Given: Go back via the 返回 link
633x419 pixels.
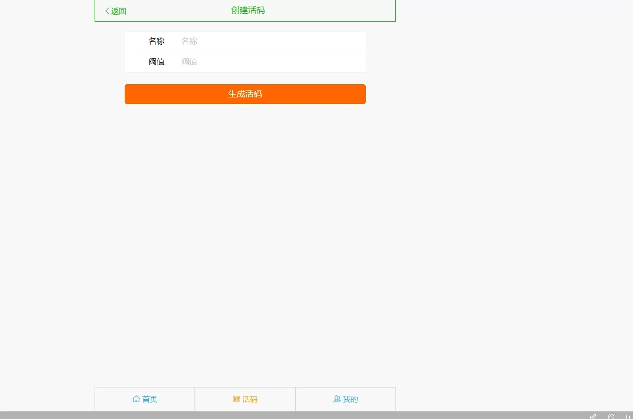Looking at the screenshot, I should [118, 11].
